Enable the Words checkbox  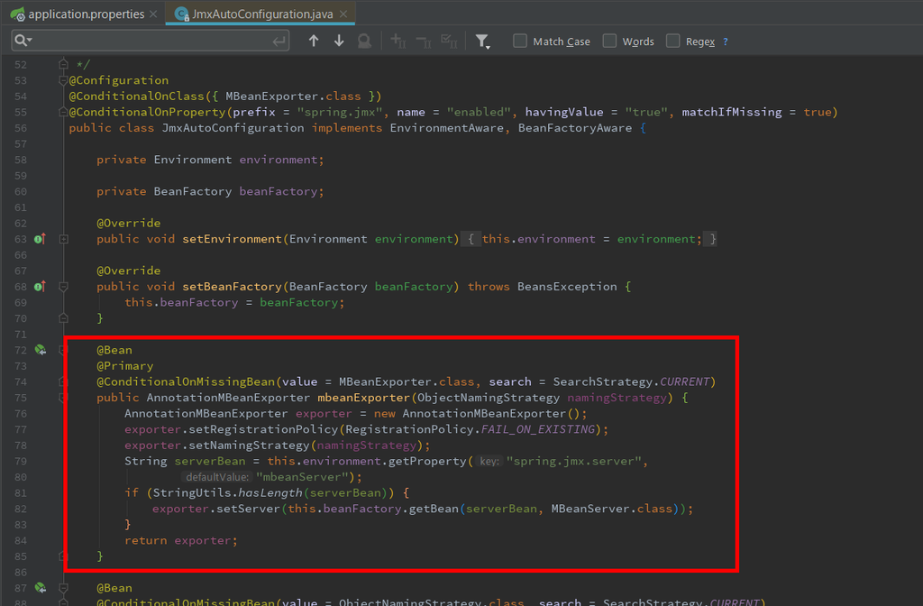(610, 41)
